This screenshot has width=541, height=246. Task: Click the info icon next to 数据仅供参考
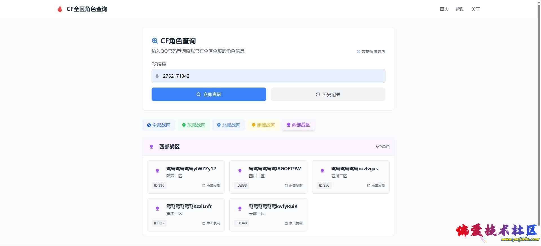[358, 52]
